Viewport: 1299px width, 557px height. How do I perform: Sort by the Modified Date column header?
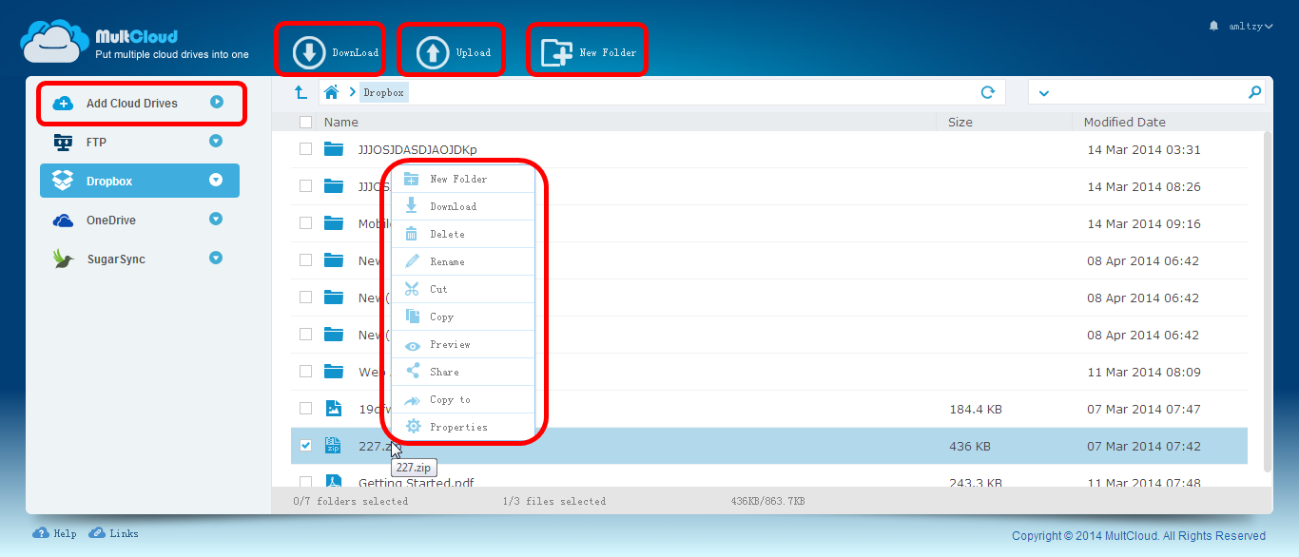tap(1124, 122)
